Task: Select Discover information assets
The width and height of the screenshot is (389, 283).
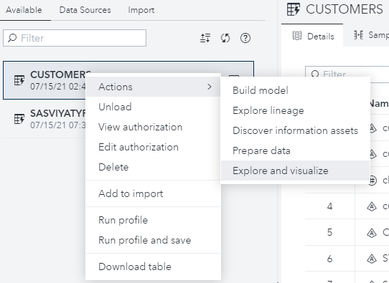Action: pos(296,130)
